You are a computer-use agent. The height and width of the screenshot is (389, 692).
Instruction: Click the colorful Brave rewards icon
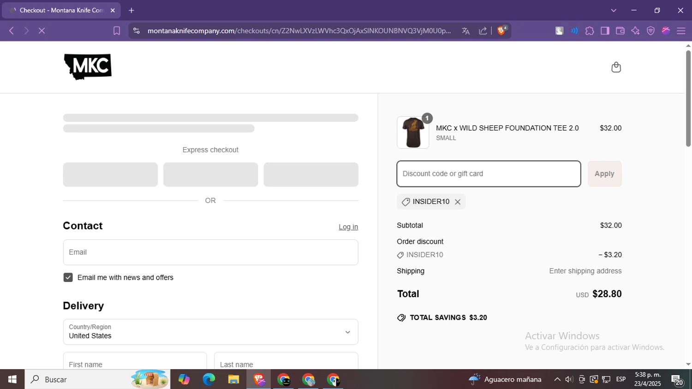(666, 31)
